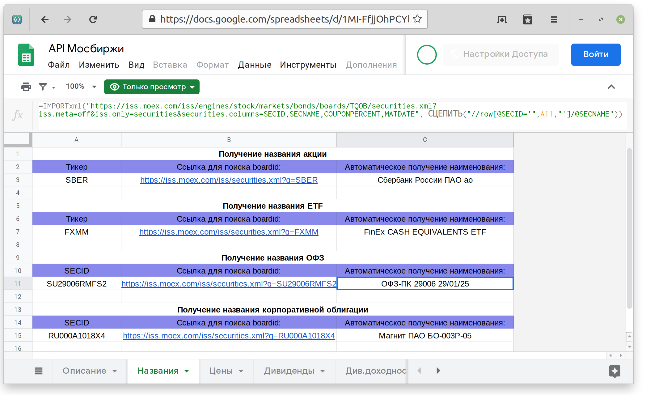Select the Сбербанк России ПАО ао cell
Image resolution: width=646 pixels, height=395 pixels.
(425, 180)
